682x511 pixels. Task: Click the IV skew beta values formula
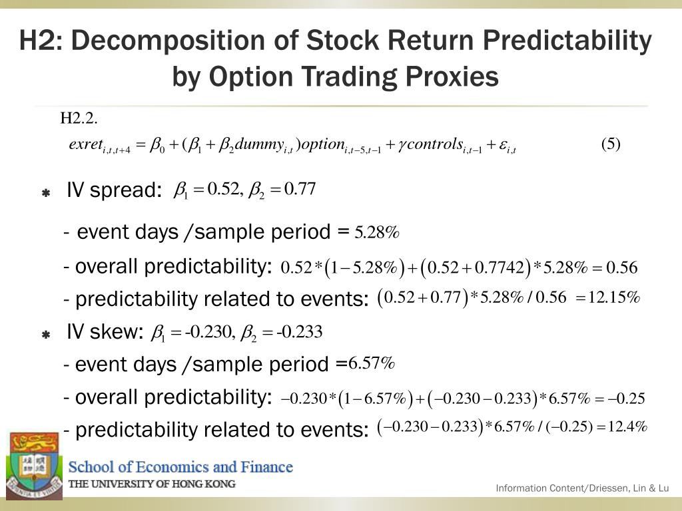[236, 333]
